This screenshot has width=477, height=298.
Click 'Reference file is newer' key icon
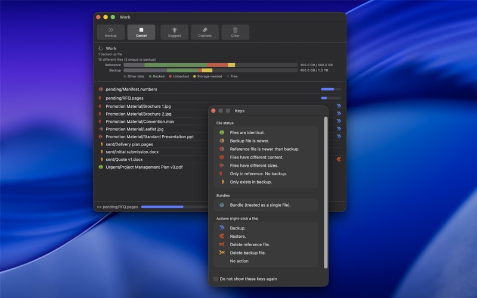click(x=222, y=148)
